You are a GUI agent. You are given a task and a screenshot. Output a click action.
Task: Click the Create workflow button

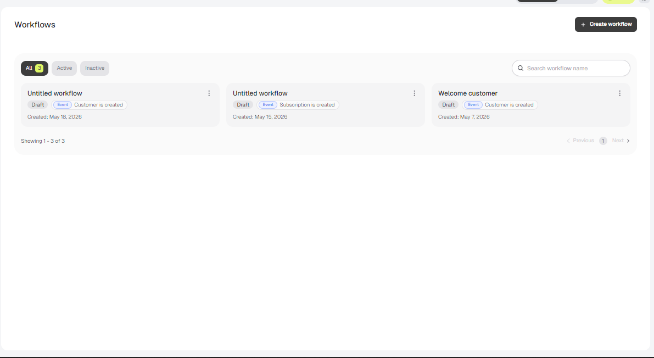(606, 24)
